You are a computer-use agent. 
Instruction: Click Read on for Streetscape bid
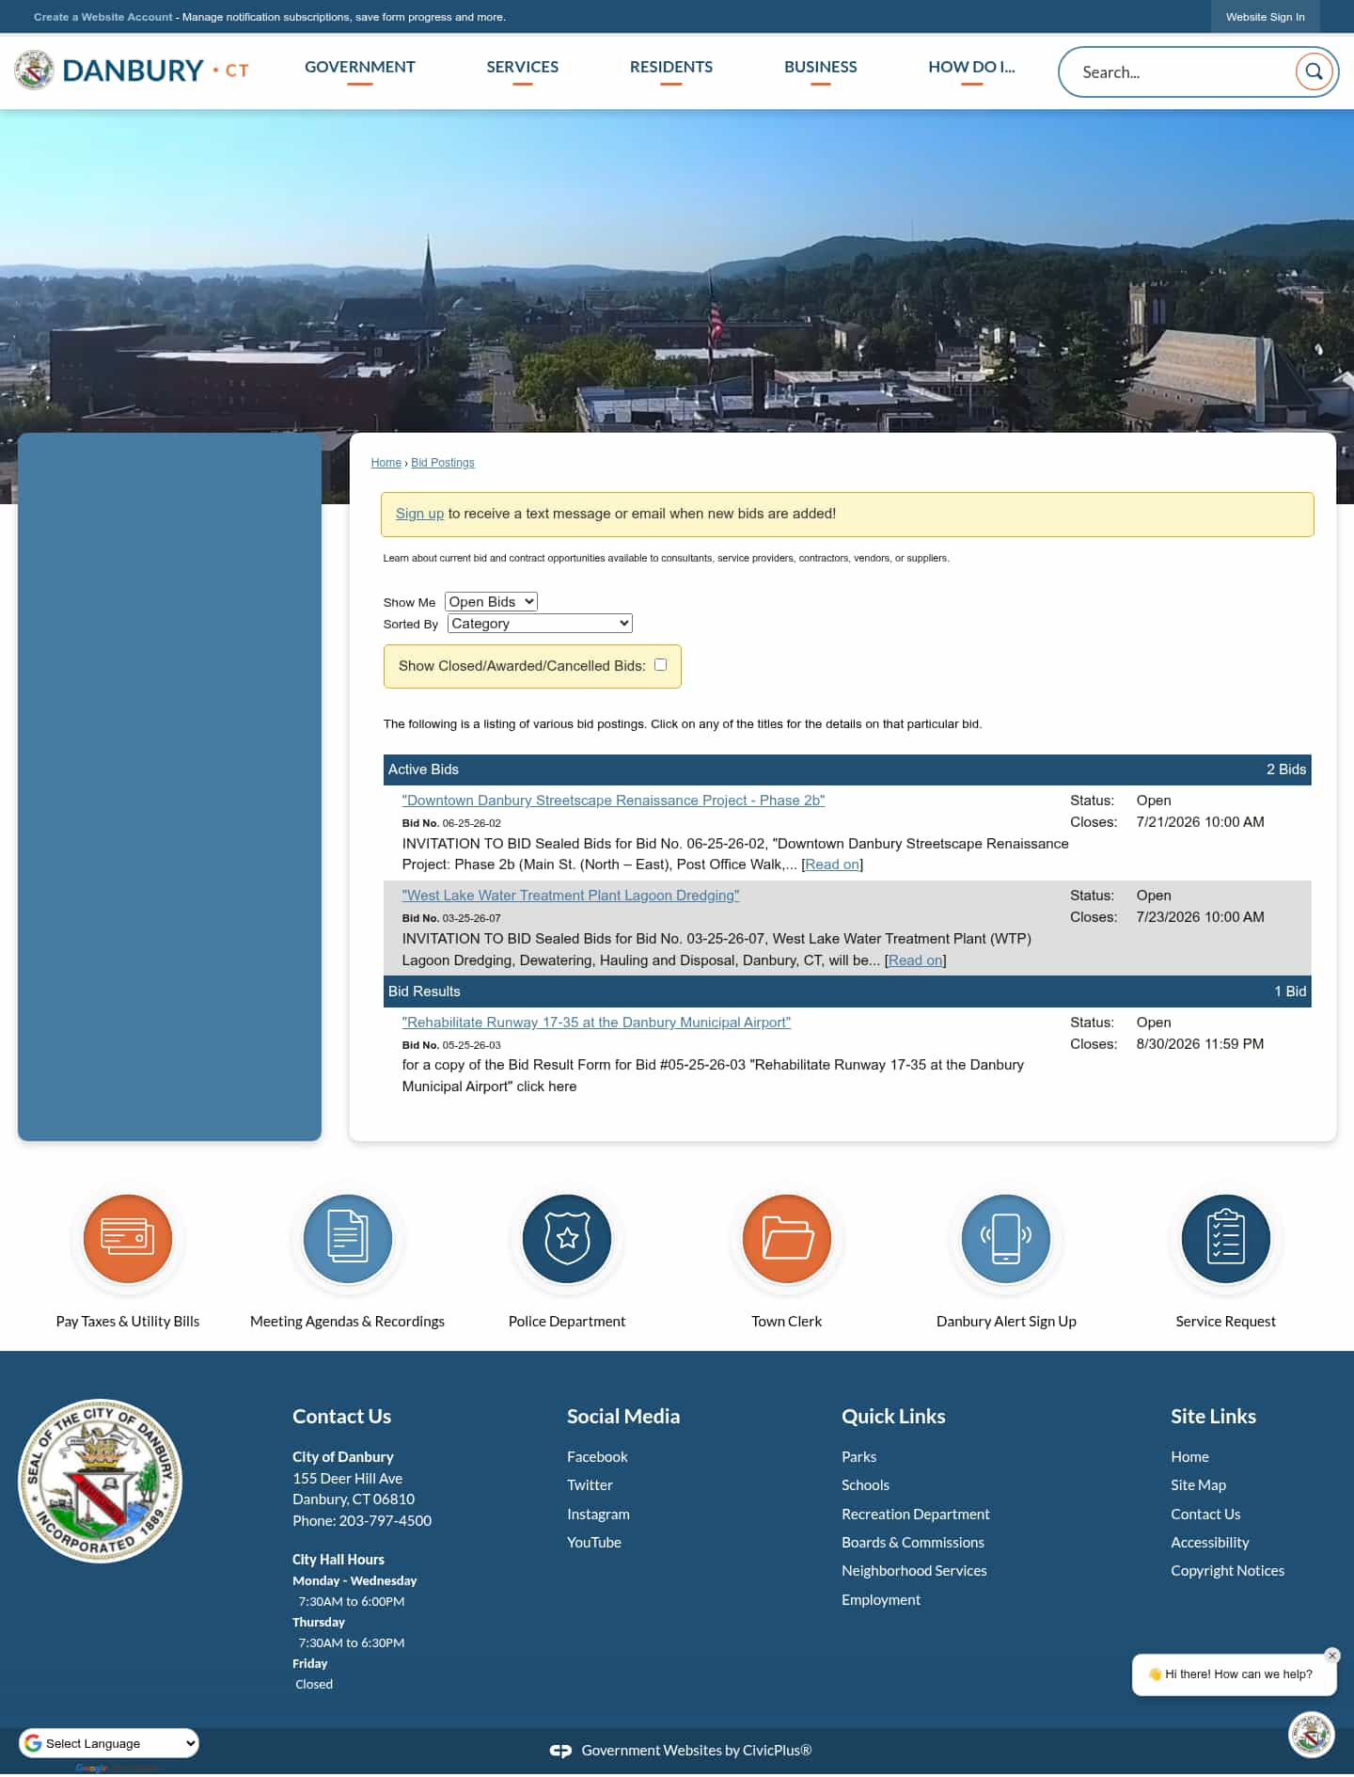click(x=832, y=865)
